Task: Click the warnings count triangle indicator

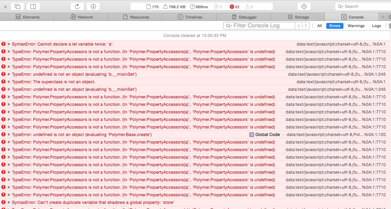Action: 249,7
